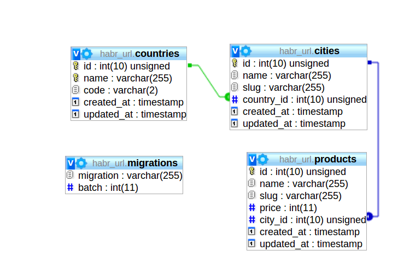Image resolution: width=398 pixels, height=274 pixels.
Task: Toggle the V icon on countries table
Action: point(76,54)
